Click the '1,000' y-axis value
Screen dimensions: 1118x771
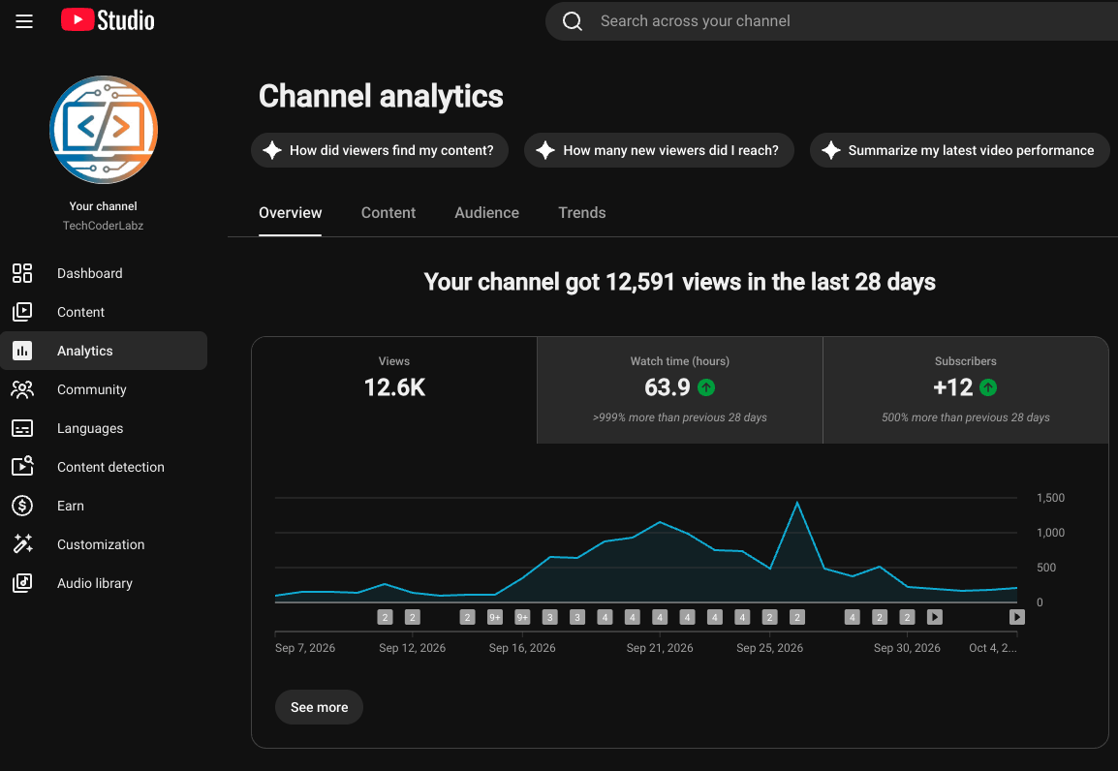(1050, 533)
